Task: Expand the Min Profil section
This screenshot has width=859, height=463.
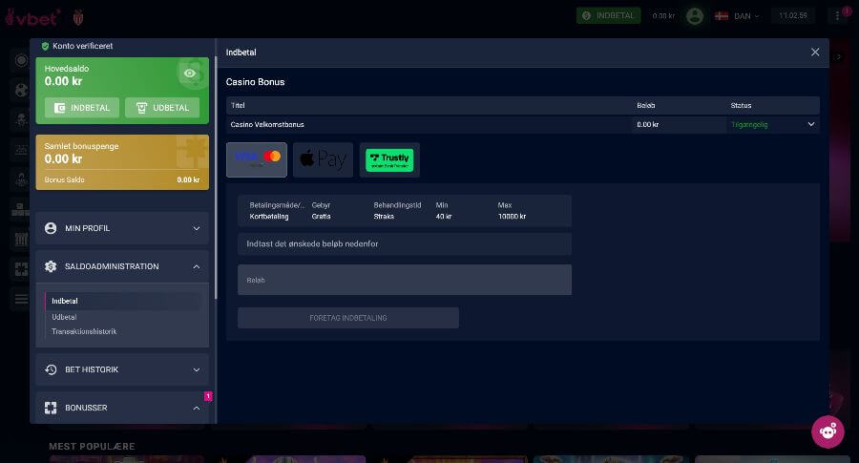Action: click(122, 228)
